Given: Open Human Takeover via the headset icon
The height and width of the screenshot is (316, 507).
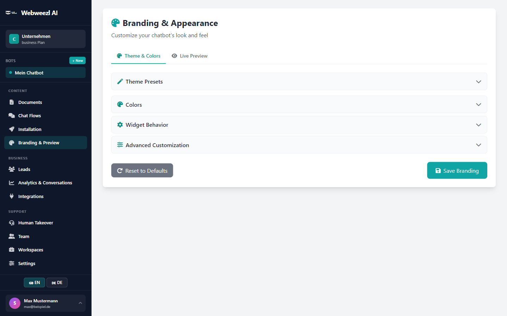Looking at the screenshot, I should point(11,223).
